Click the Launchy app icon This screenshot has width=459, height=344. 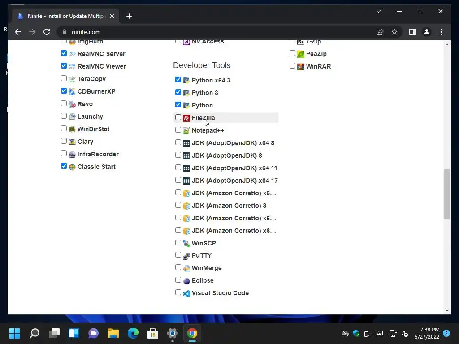[72, 117]
